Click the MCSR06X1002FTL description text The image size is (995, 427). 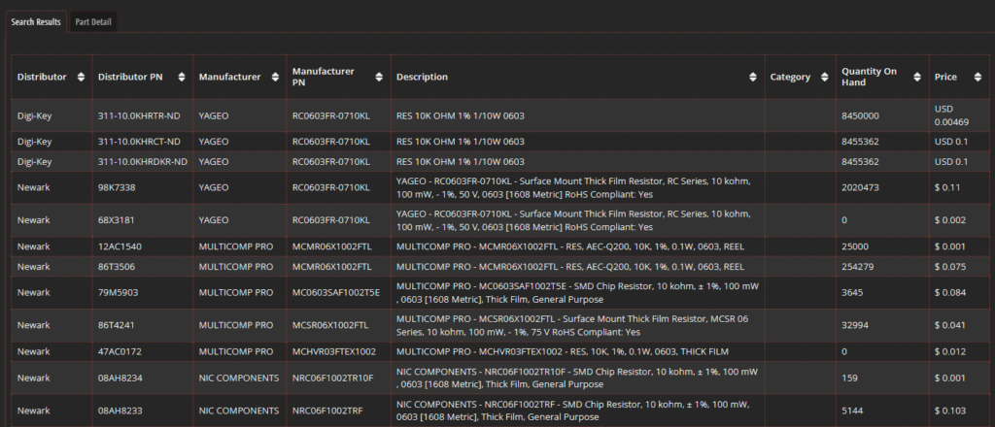[571, 325]
